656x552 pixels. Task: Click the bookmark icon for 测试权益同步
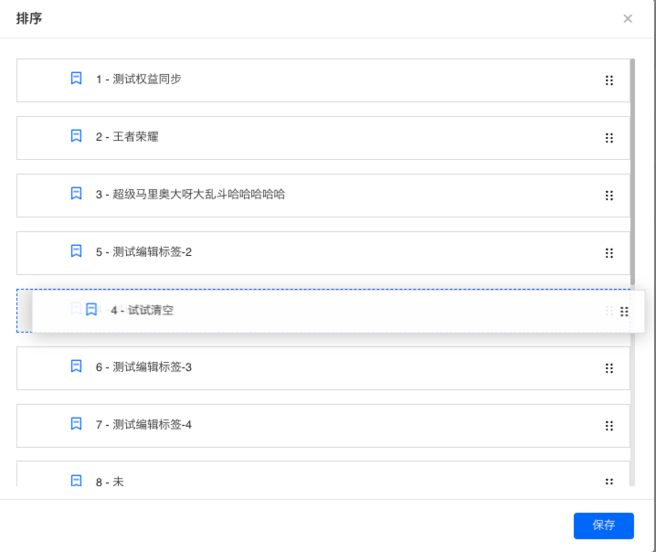click(x=76, y=79)
